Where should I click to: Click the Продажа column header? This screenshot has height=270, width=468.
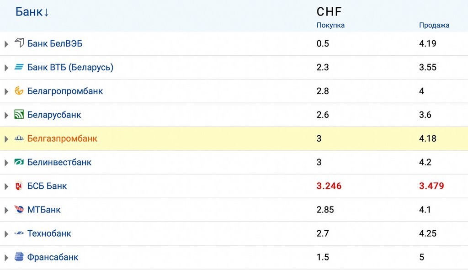coord(434,25)
